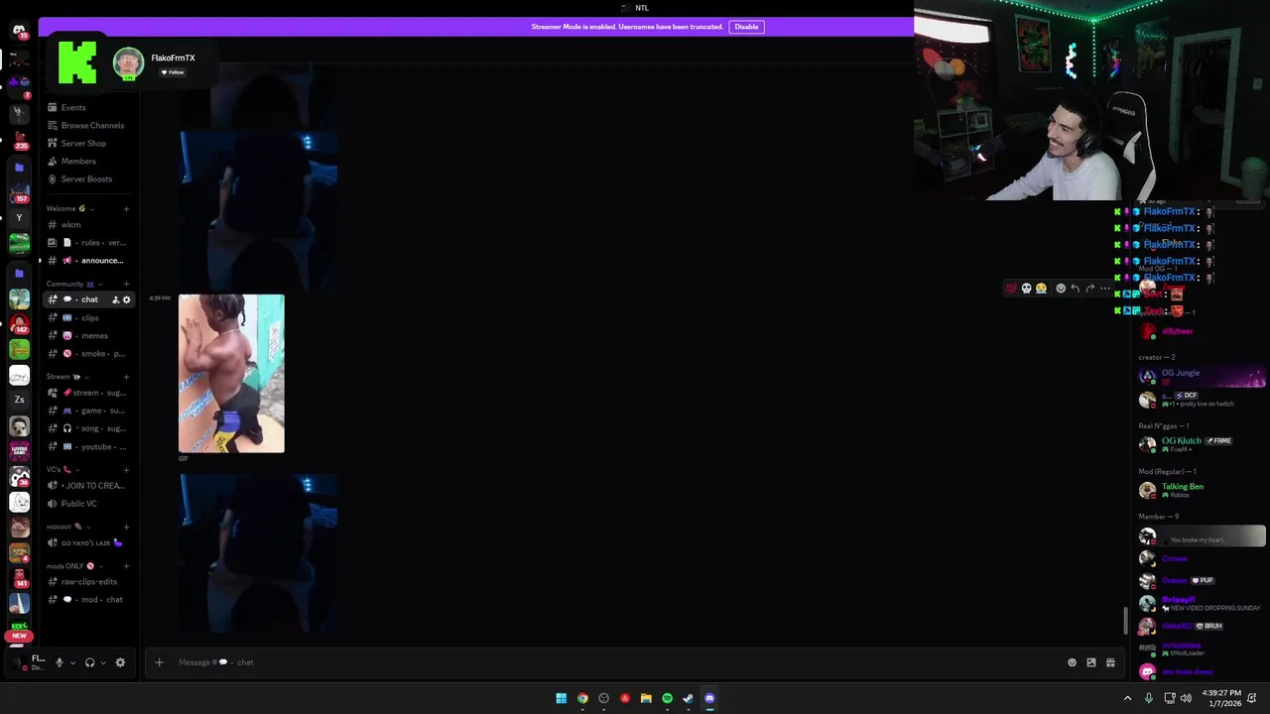Open the Events section
Viewport: 1270px width, 714px height.
pos(89,107)
